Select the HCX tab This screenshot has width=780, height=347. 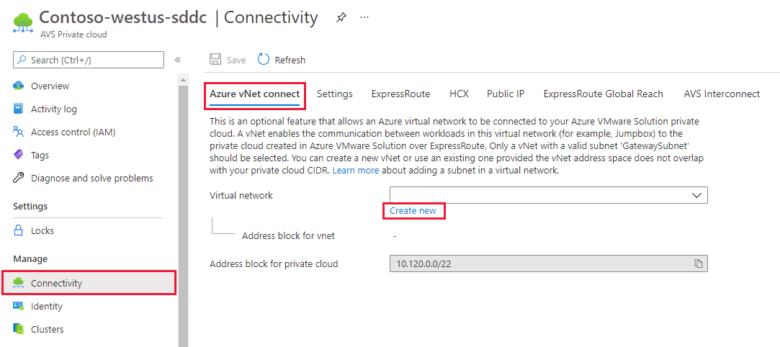(459, 94)
